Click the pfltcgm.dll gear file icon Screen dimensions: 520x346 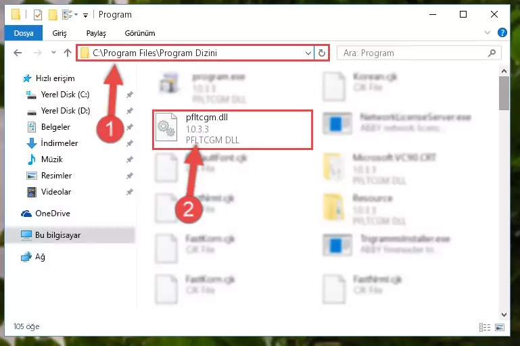[166, 127]
